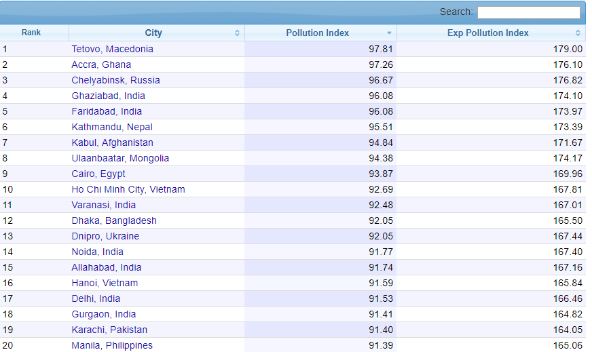
Task: Select the Dnipro, Ukraine link
Action: click(x=105, y=236)
